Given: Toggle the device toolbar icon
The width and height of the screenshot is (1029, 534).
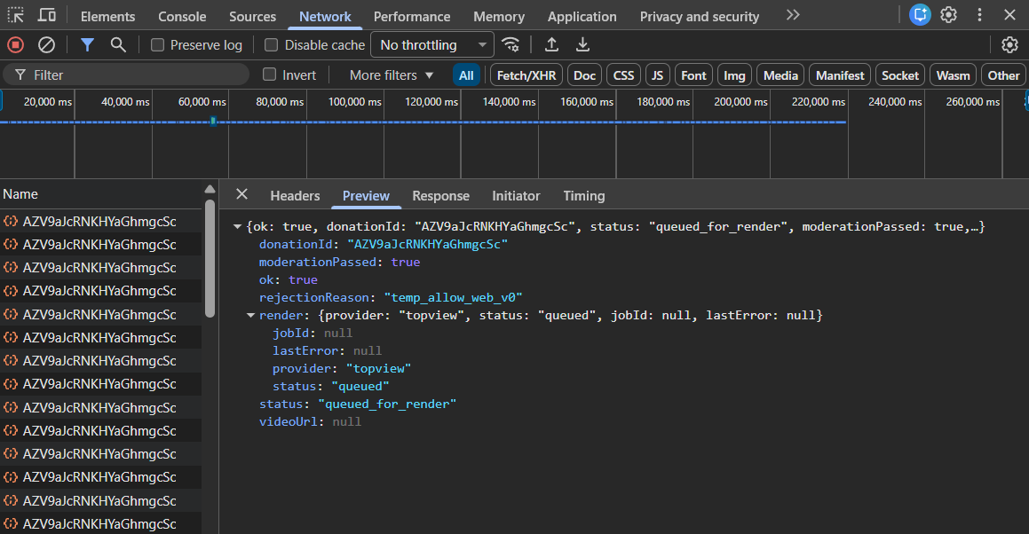Looking at the screenshot, I should 47,15.
